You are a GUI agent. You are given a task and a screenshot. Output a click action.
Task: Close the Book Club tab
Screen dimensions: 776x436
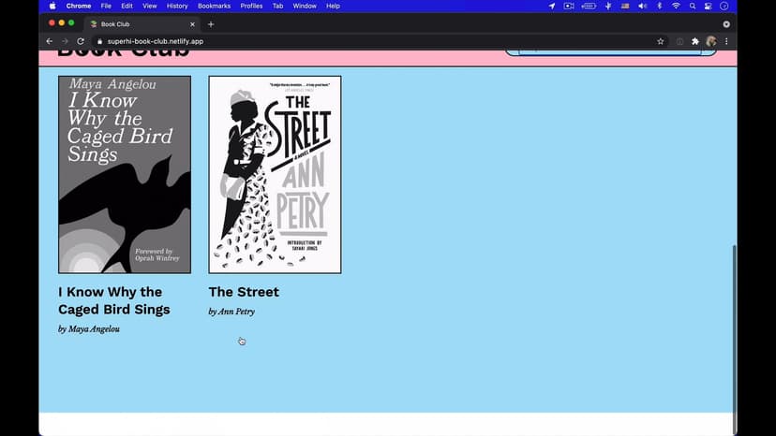click(193, 23)
